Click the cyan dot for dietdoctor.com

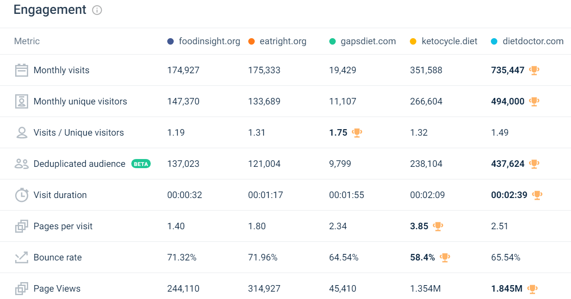[x=494, y=42]
